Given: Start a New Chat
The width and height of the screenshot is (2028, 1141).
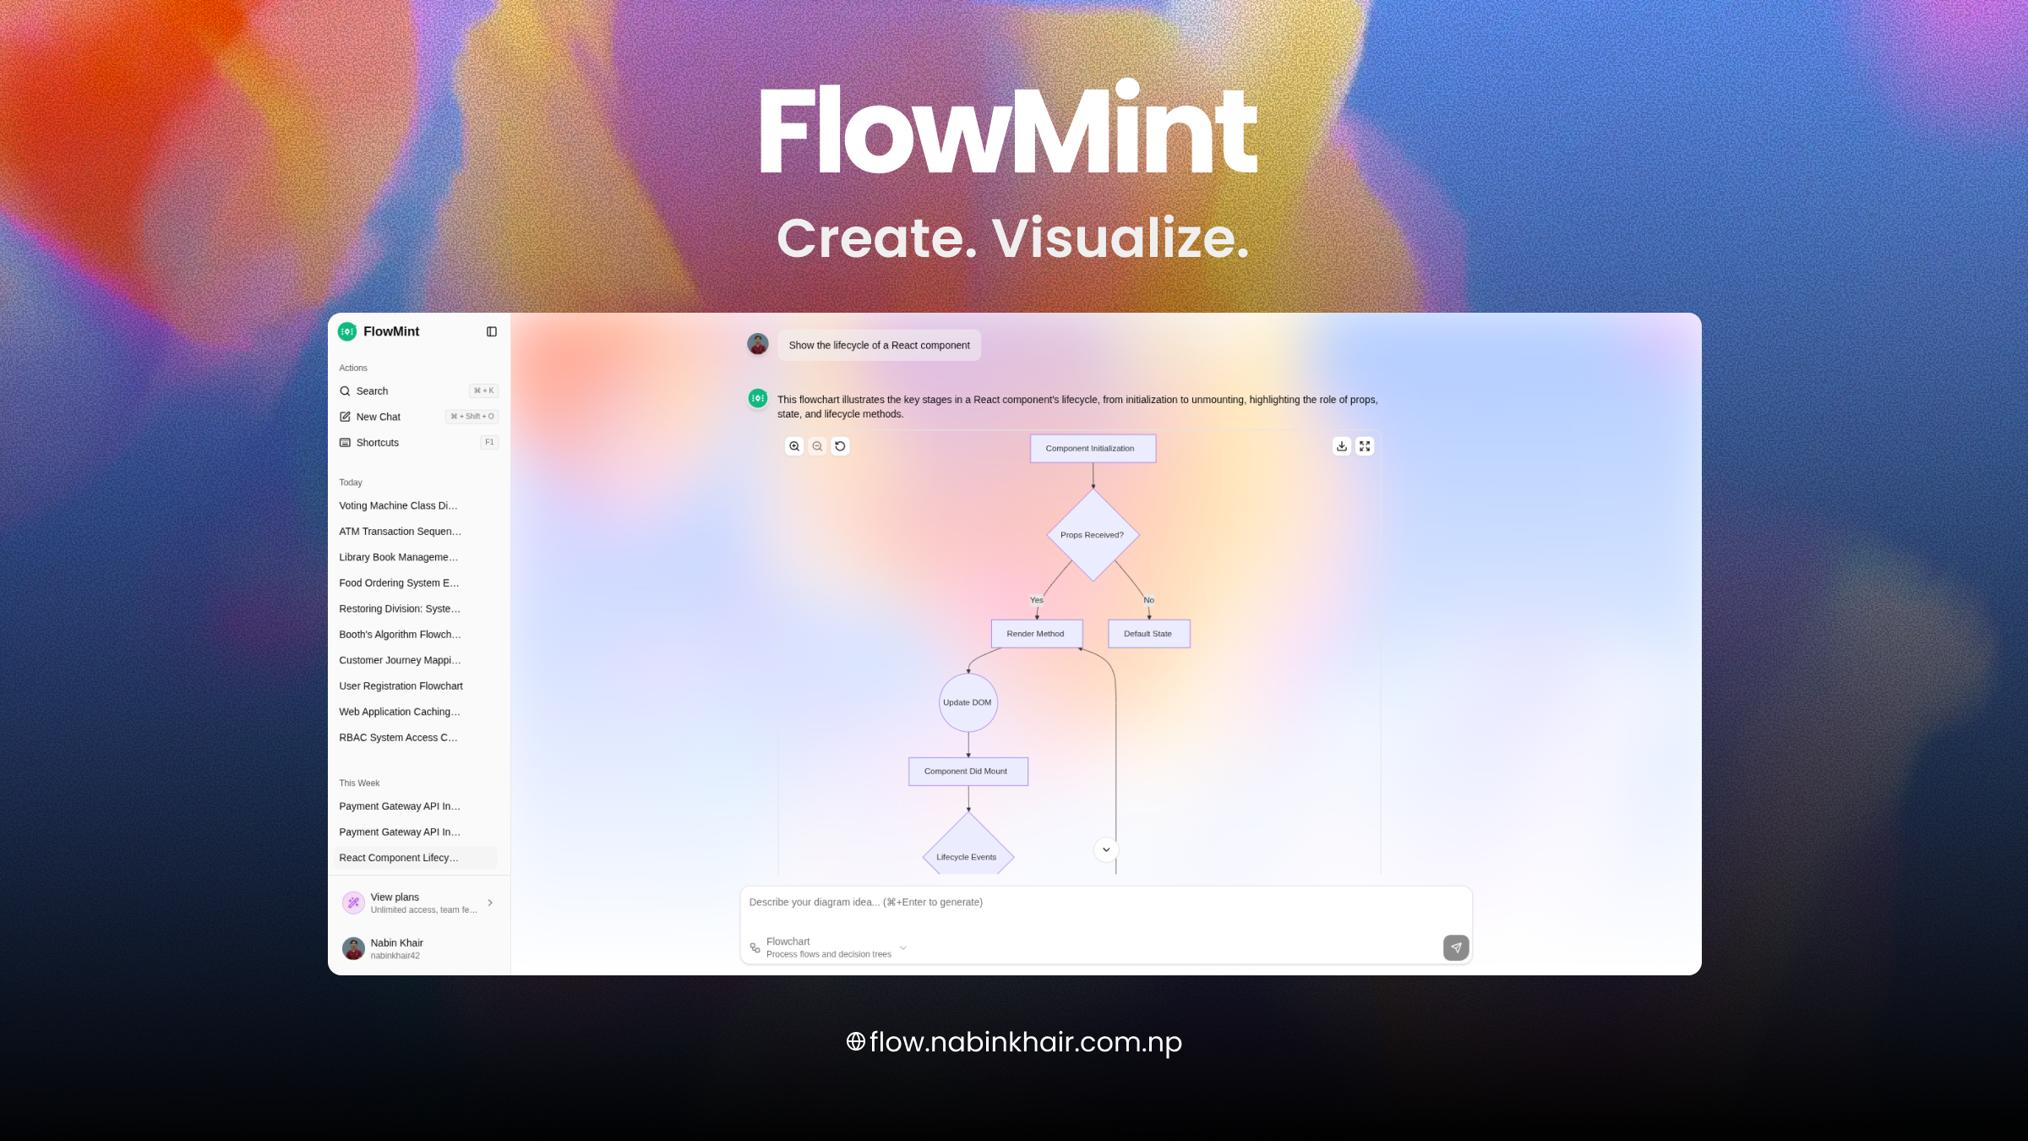Looking at the screenshot, I should [377, 416].
